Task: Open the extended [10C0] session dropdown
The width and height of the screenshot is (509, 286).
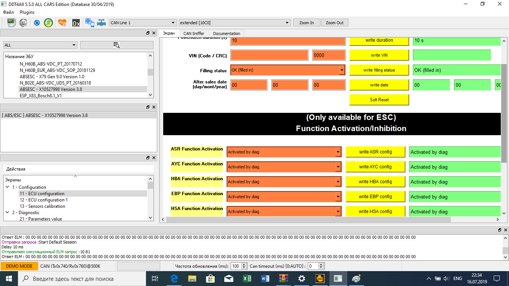Action: coord(234,23)
